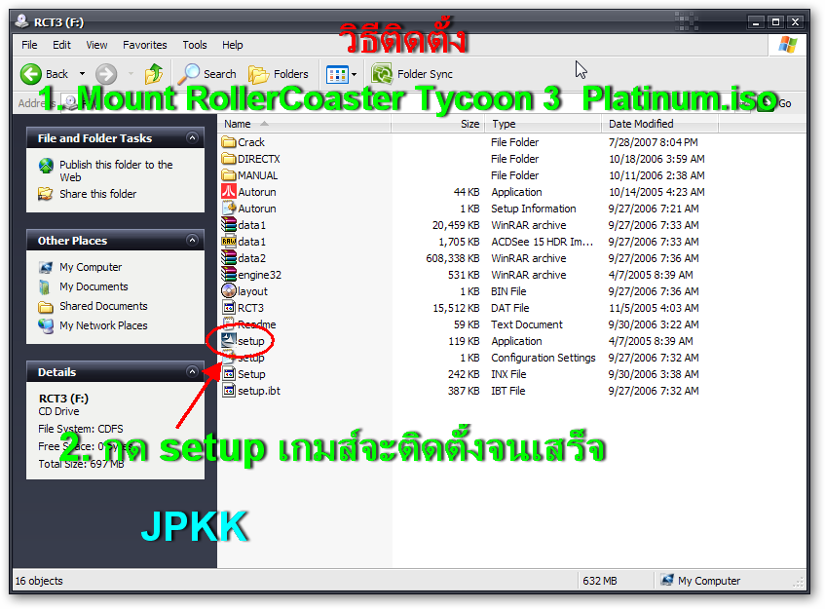Select the Autorun application icon
825x609 pixels.
click(x=228, y=192)
